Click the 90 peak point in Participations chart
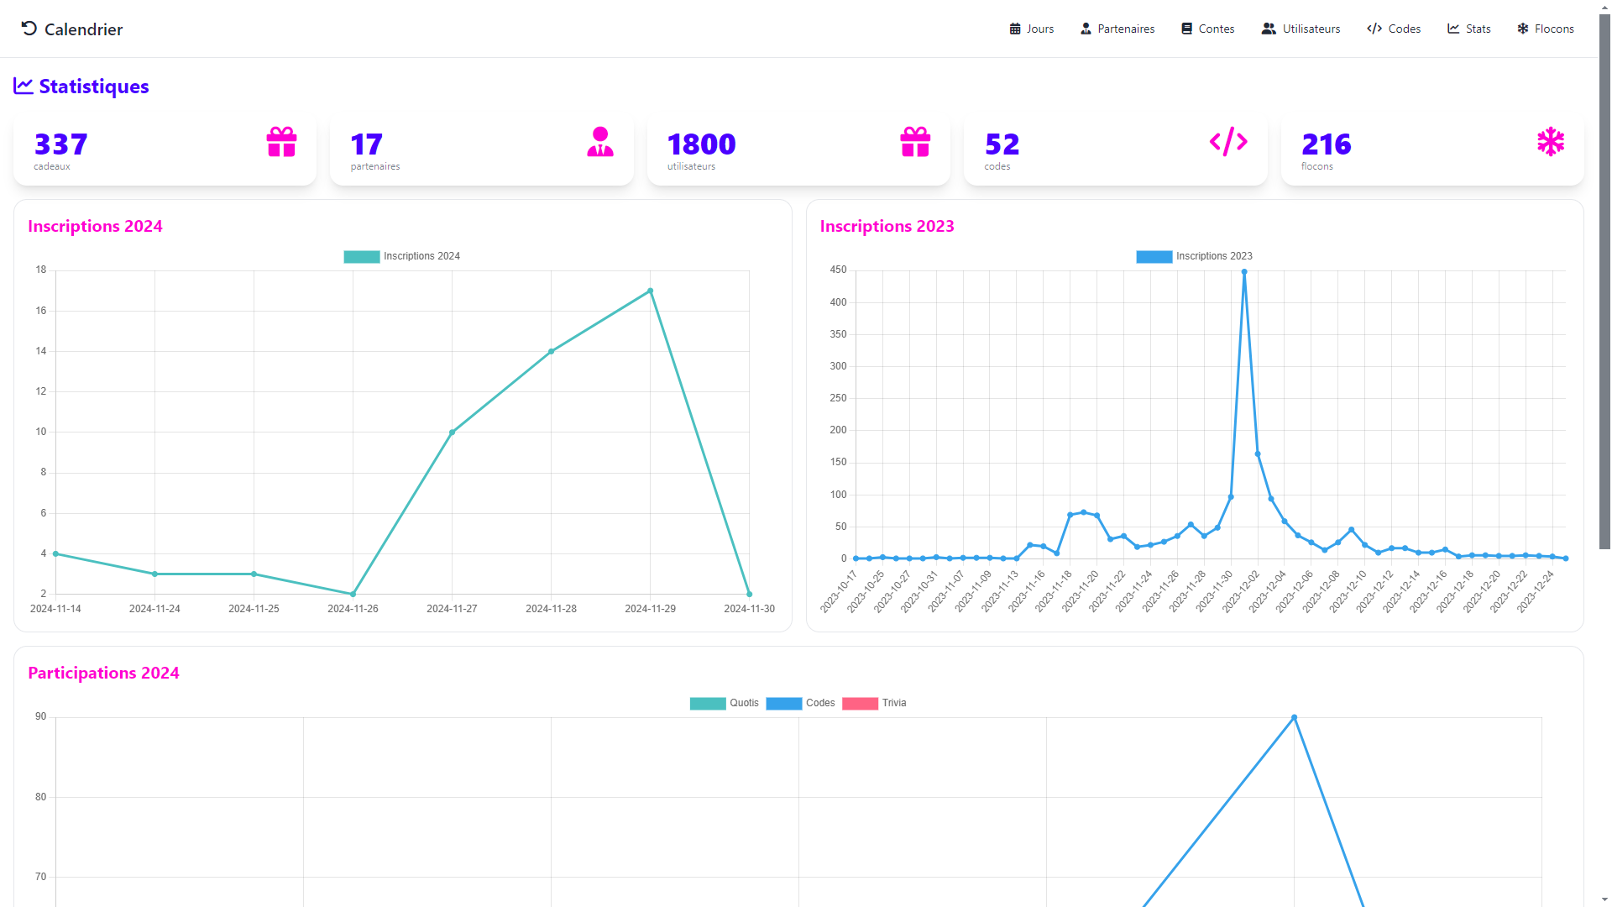1612x907 pixels. 1294,718
